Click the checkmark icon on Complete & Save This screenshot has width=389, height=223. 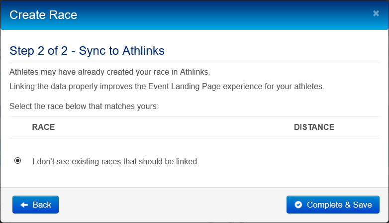coord(298,205)
